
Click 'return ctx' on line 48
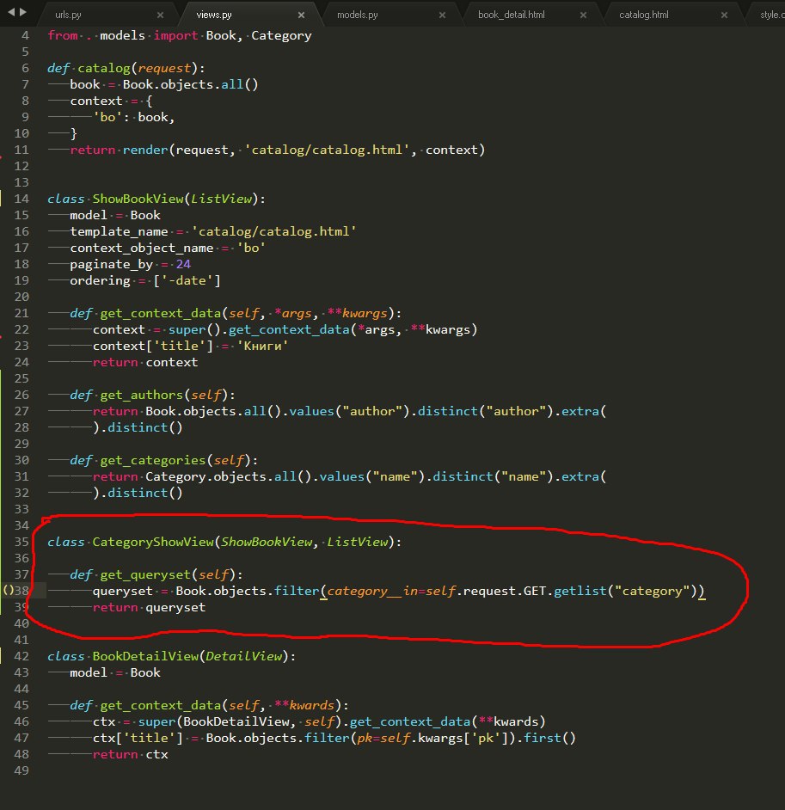[x=130, y=754]
